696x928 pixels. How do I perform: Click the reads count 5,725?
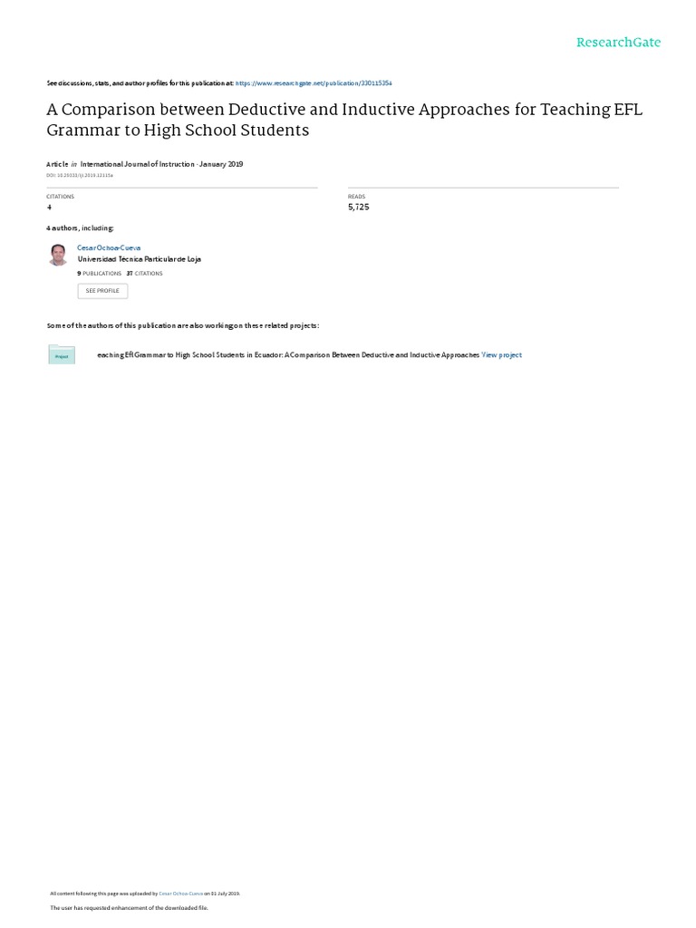(x=359, y=208)
